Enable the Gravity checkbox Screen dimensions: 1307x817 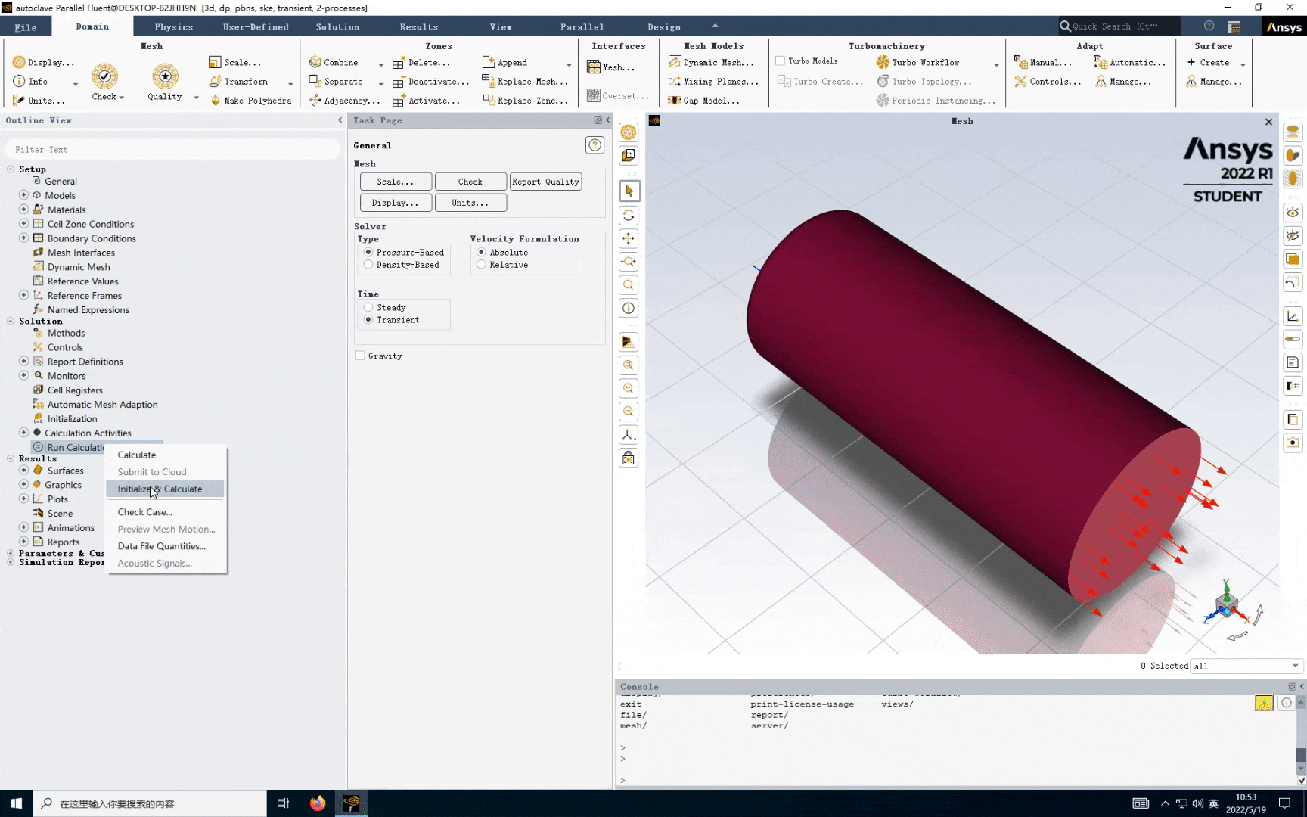(361, 356)
